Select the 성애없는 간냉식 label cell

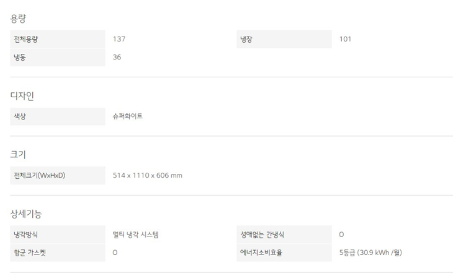pyautogui.click(x=284, y=235)
